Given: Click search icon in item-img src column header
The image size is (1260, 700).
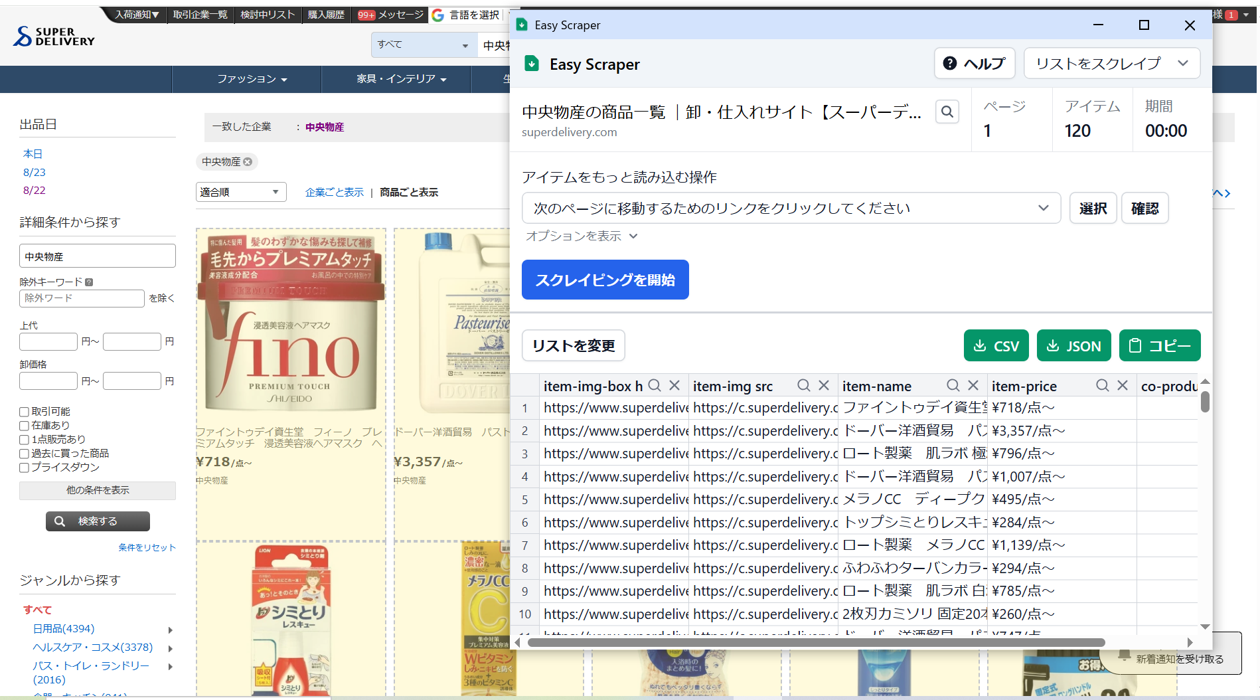Looking at the screenshot, I should 804,385.
